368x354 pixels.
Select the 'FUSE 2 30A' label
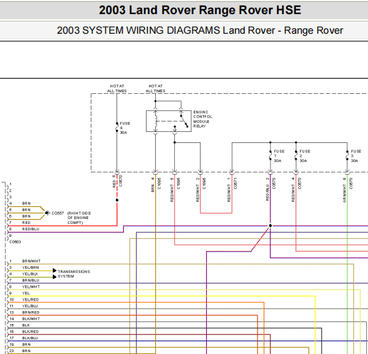pyautogui.click(x=305, y=156)
